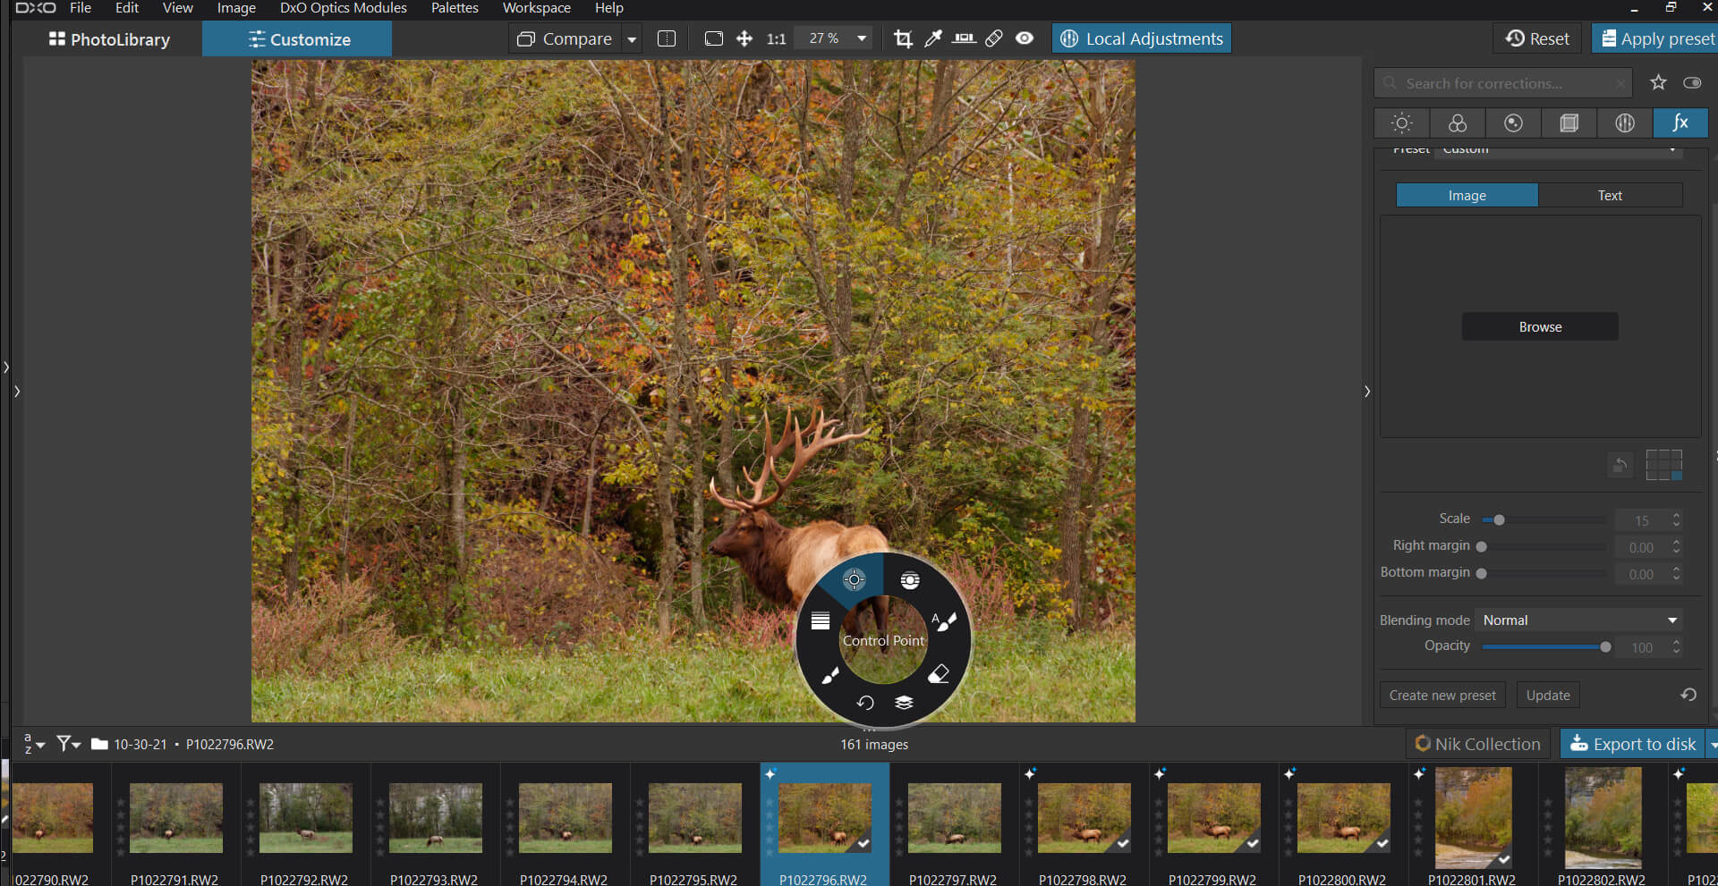Image resolution: width=1718 pixels, height=886 pixels.
Task: Choose Eraser in the radial menu
Action: pyautogui.click(x=939, y=674)
